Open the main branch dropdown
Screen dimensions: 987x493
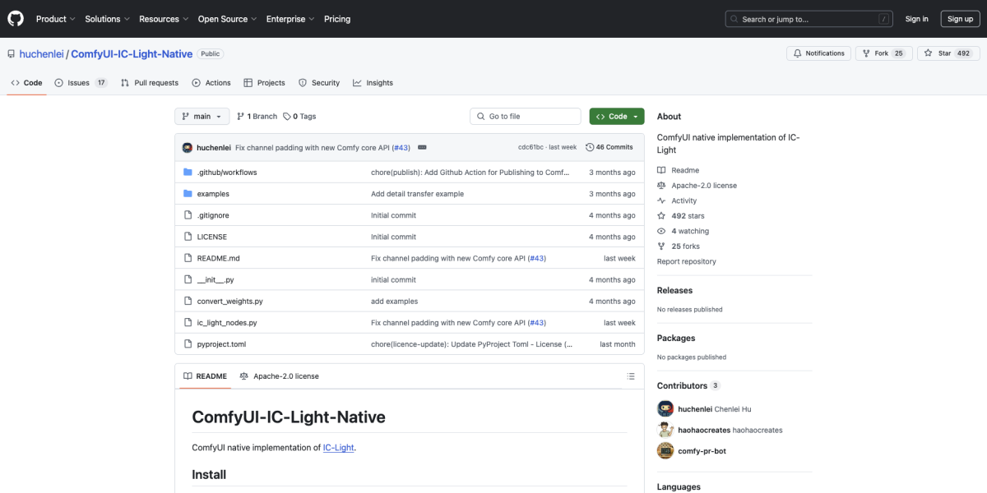tap(202, 116)
